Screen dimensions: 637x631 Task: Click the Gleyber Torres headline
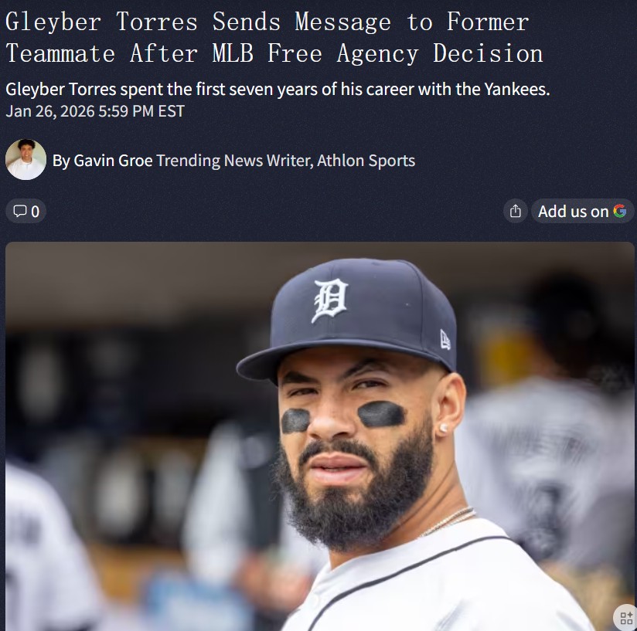tap(274, 38)
